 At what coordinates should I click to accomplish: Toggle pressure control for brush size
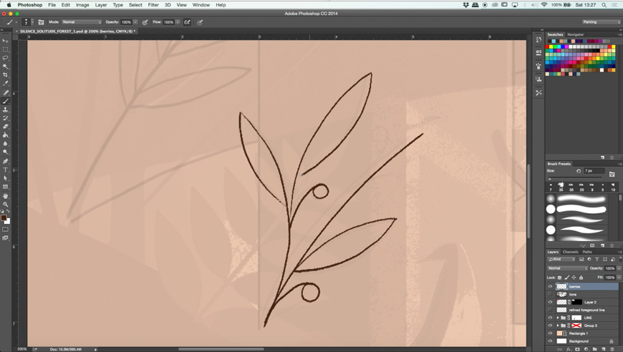pos(200,22)
